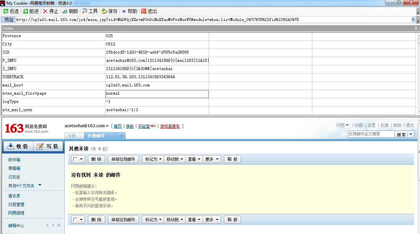Screen dimensions: 420x234
Task: Open the bottom 标记为 dropdown
Action: pyautogui.click(x=153, y=220)
